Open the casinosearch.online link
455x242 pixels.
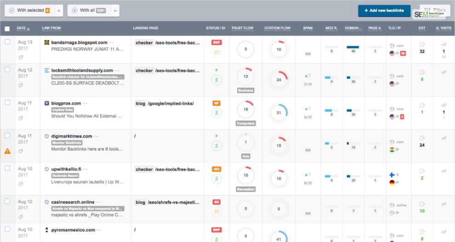tap(73, 202)
